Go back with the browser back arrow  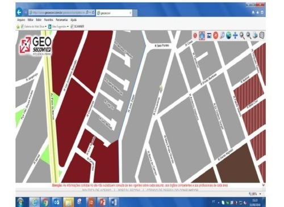pos(19,13)
